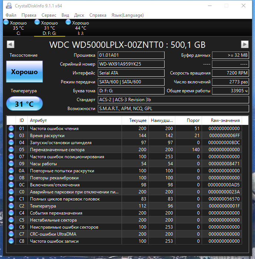Click the next disk arrow button
Image resolution: width=255 pixels, height=259 pixels.
coord(245,44)
